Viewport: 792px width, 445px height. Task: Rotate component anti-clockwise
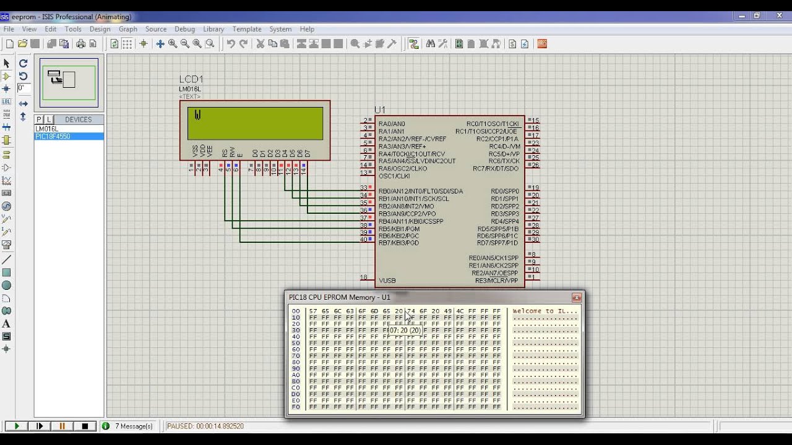[23, 76]
